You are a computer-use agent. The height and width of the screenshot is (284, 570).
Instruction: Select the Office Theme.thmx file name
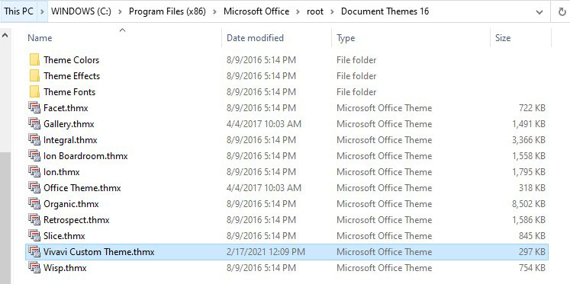pyautogui.click(x=82, y=187)
